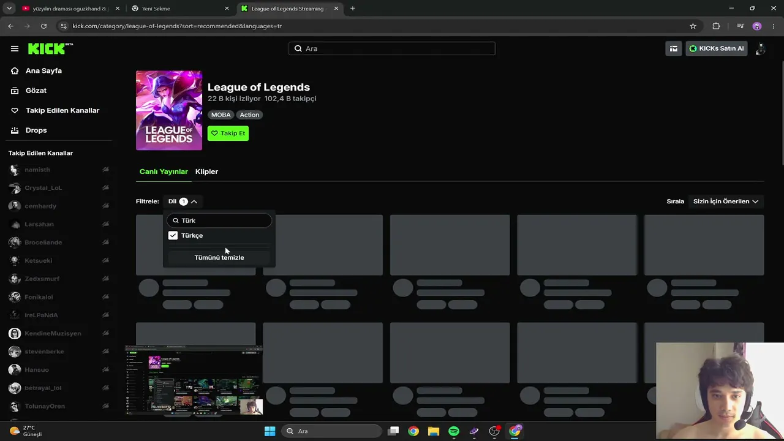Switch to the Canlı Yayınlar tab
This screenshot has height=441, width=784.
pyautogui.click(x=164, y=171)
